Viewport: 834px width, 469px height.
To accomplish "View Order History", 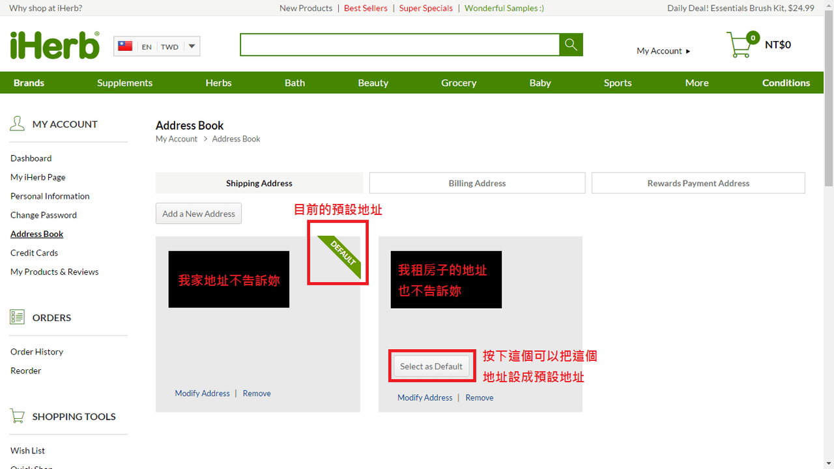I will [x=37, y=352].
